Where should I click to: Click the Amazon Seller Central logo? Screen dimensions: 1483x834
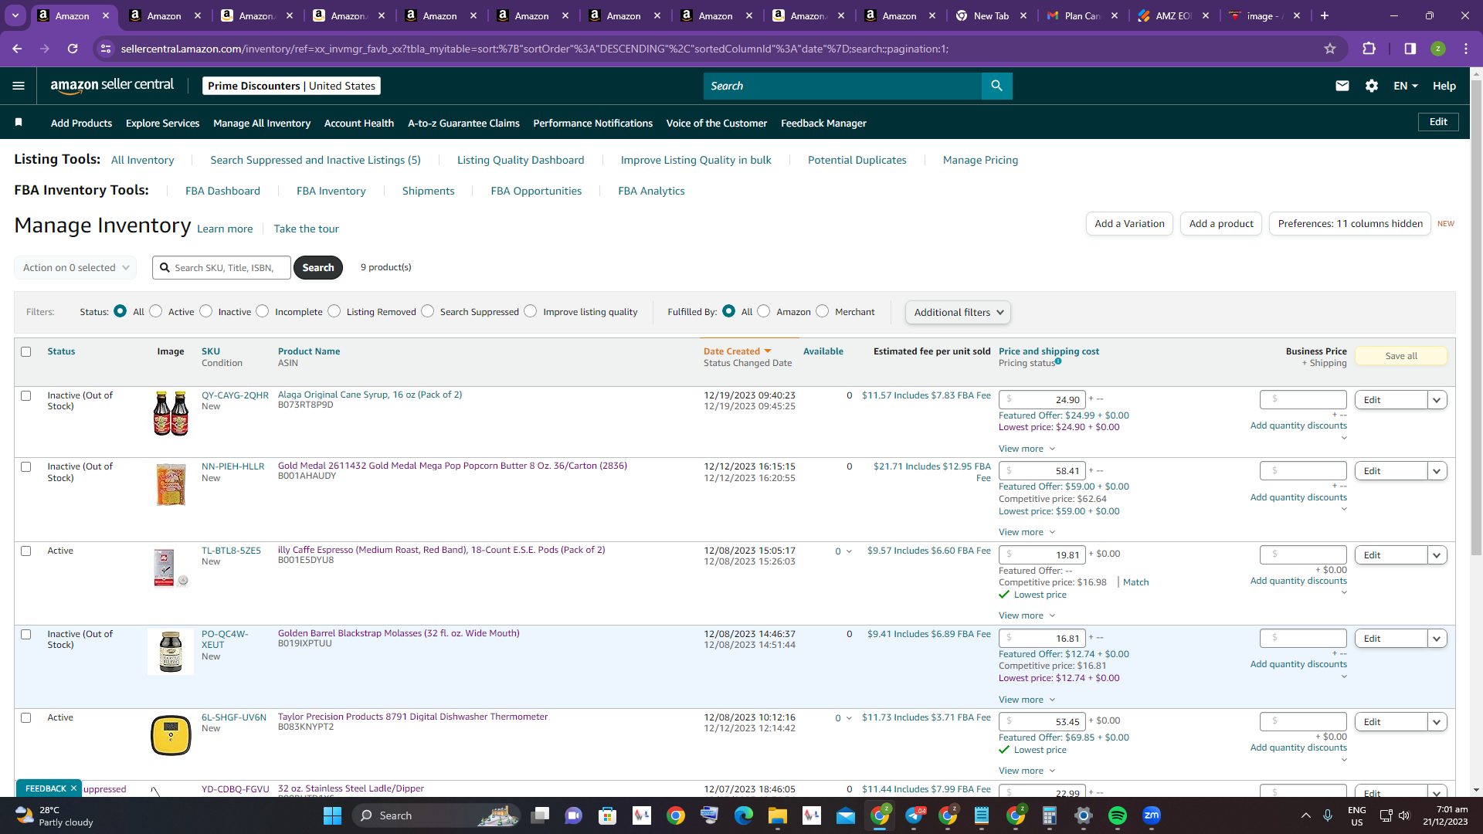pyautogui.click(x=112, y=86)
